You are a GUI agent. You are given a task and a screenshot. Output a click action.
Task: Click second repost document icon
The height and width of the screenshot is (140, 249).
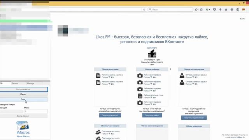pos(98,82)
